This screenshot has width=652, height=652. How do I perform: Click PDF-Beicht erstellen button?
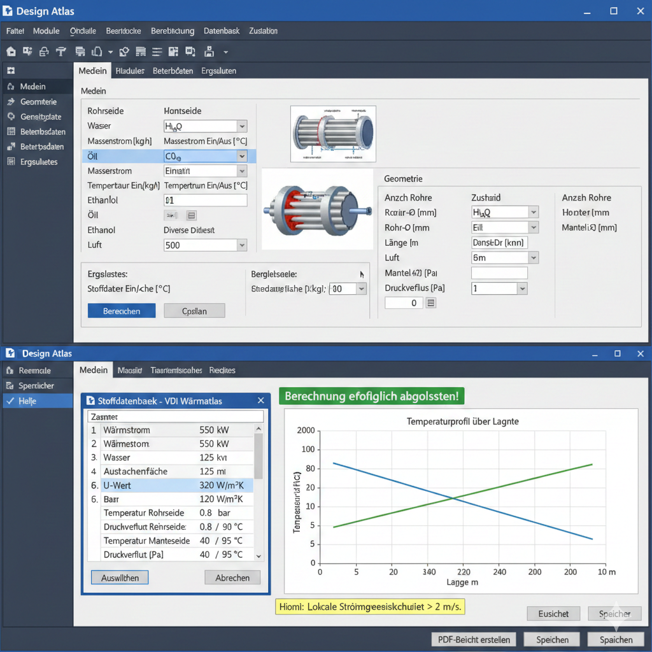[x=474, y=639]
